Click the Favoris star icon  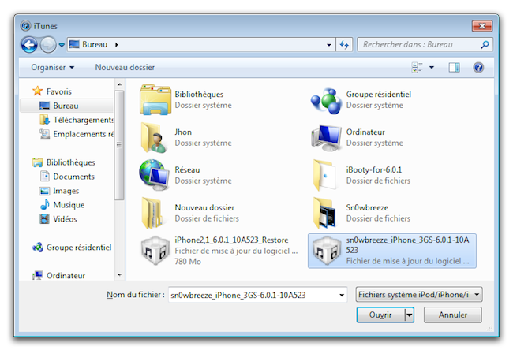click(38, 91)
